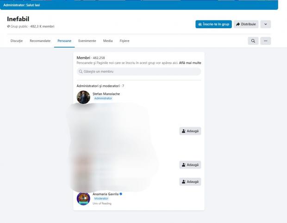The height and width of the screenshot is (223, 287).
Task: Go to the Media tab
Action: 108,41
